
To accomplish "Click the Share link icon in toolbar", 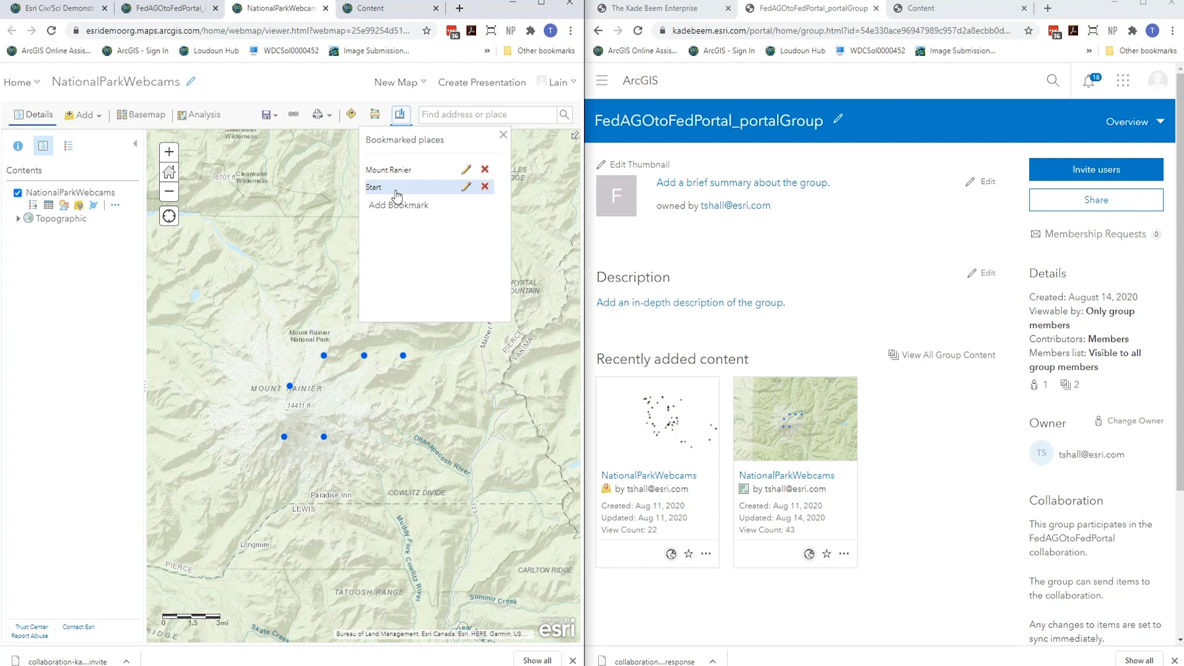I will pos(294,114).
